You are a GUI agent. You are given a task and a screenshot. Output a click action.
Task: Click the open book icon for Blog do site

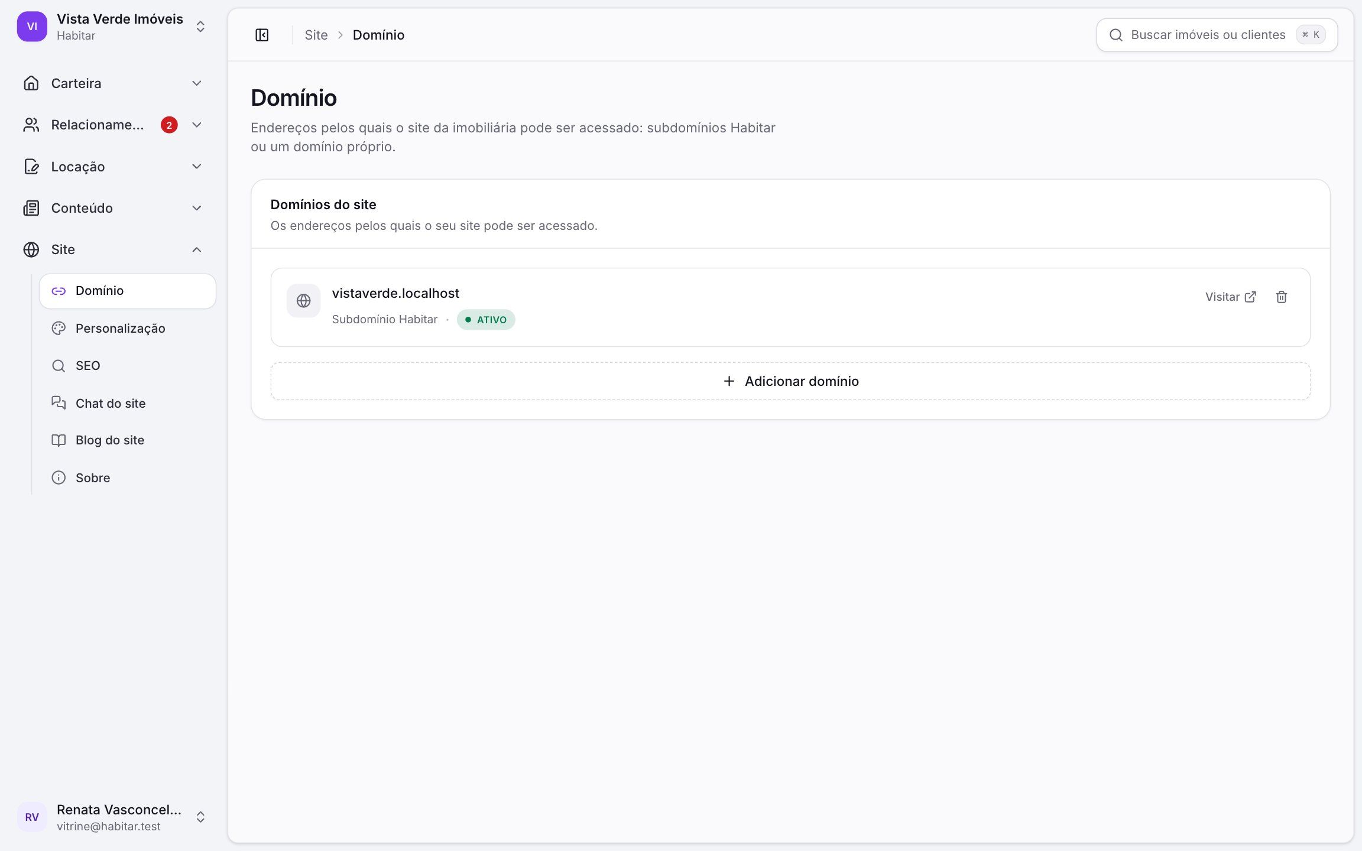(x=59, y=440)
